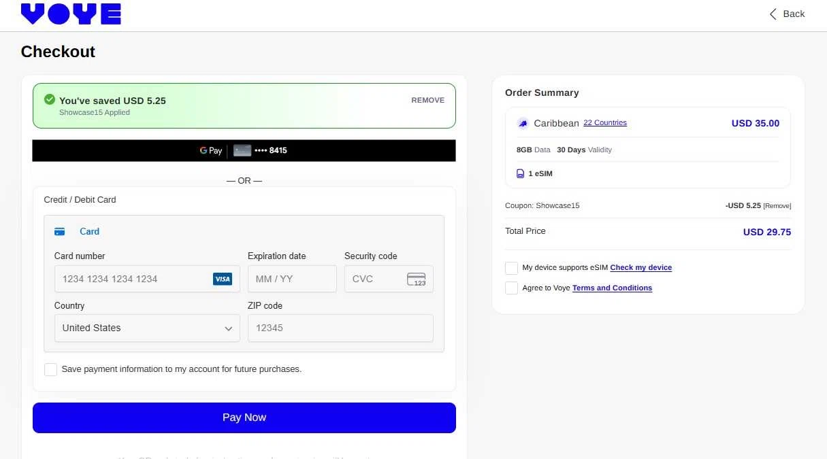
Task: Focus the Card number input field
Action: pos(147,279)
